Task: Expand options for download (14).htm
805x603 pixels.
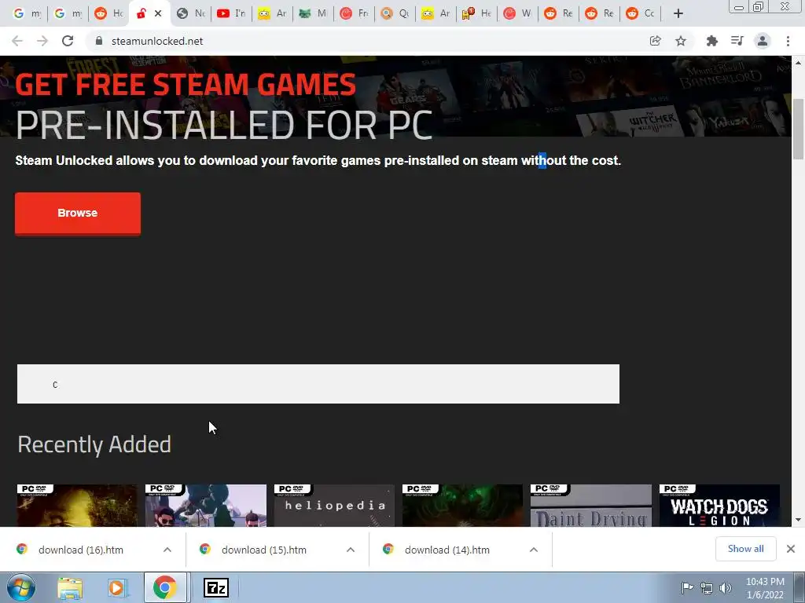Action: pos(534,550)
